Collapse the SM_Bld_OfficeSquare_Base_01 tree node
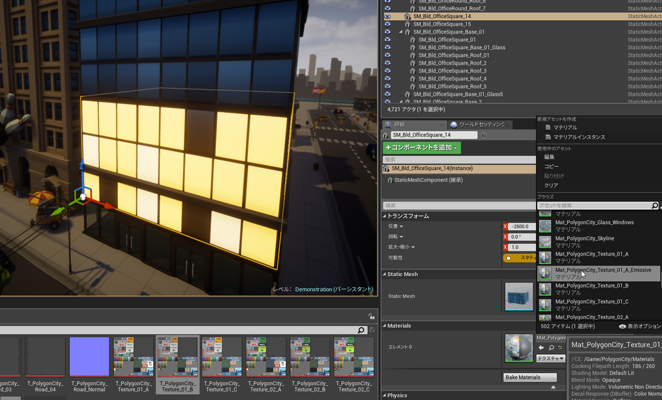This screenshot has height=400, width=662. click(401, 32)
